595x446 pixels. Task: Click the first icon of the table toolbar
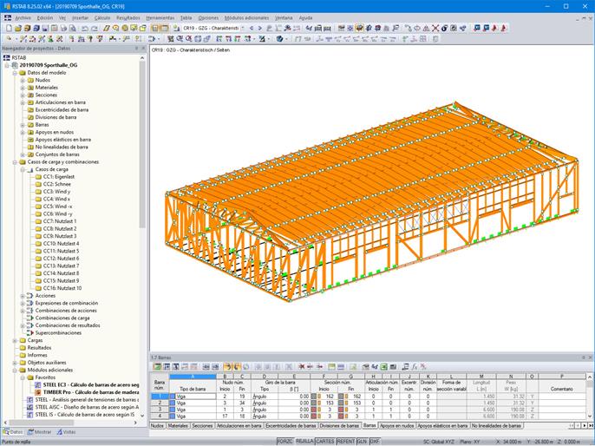[157, 367]
